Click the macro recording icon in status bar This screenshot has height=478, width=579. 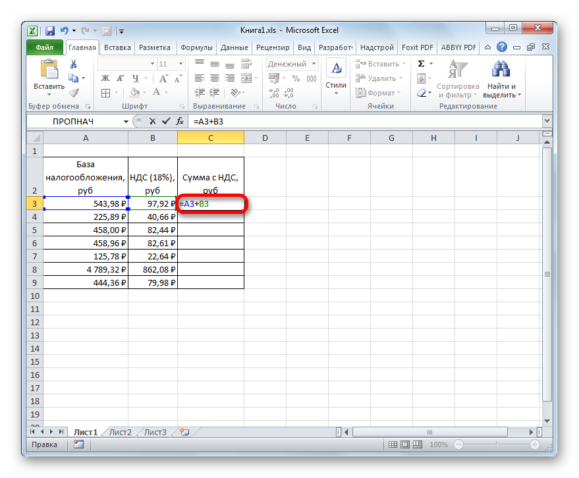tap(78, 444)
